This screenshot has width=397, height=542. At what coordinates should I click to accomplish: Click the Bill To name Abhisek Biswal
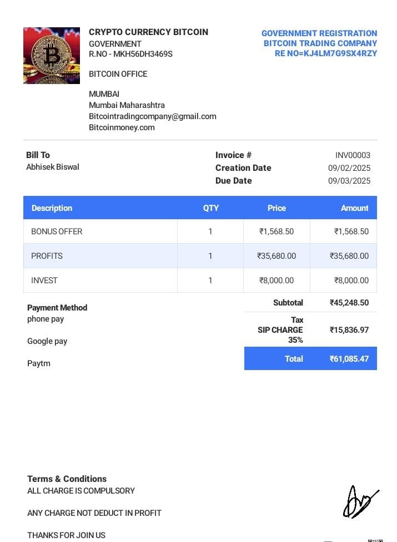click(x=53, y=167)
